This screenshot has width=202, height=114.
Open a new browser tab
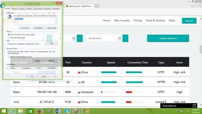[97, 6]
